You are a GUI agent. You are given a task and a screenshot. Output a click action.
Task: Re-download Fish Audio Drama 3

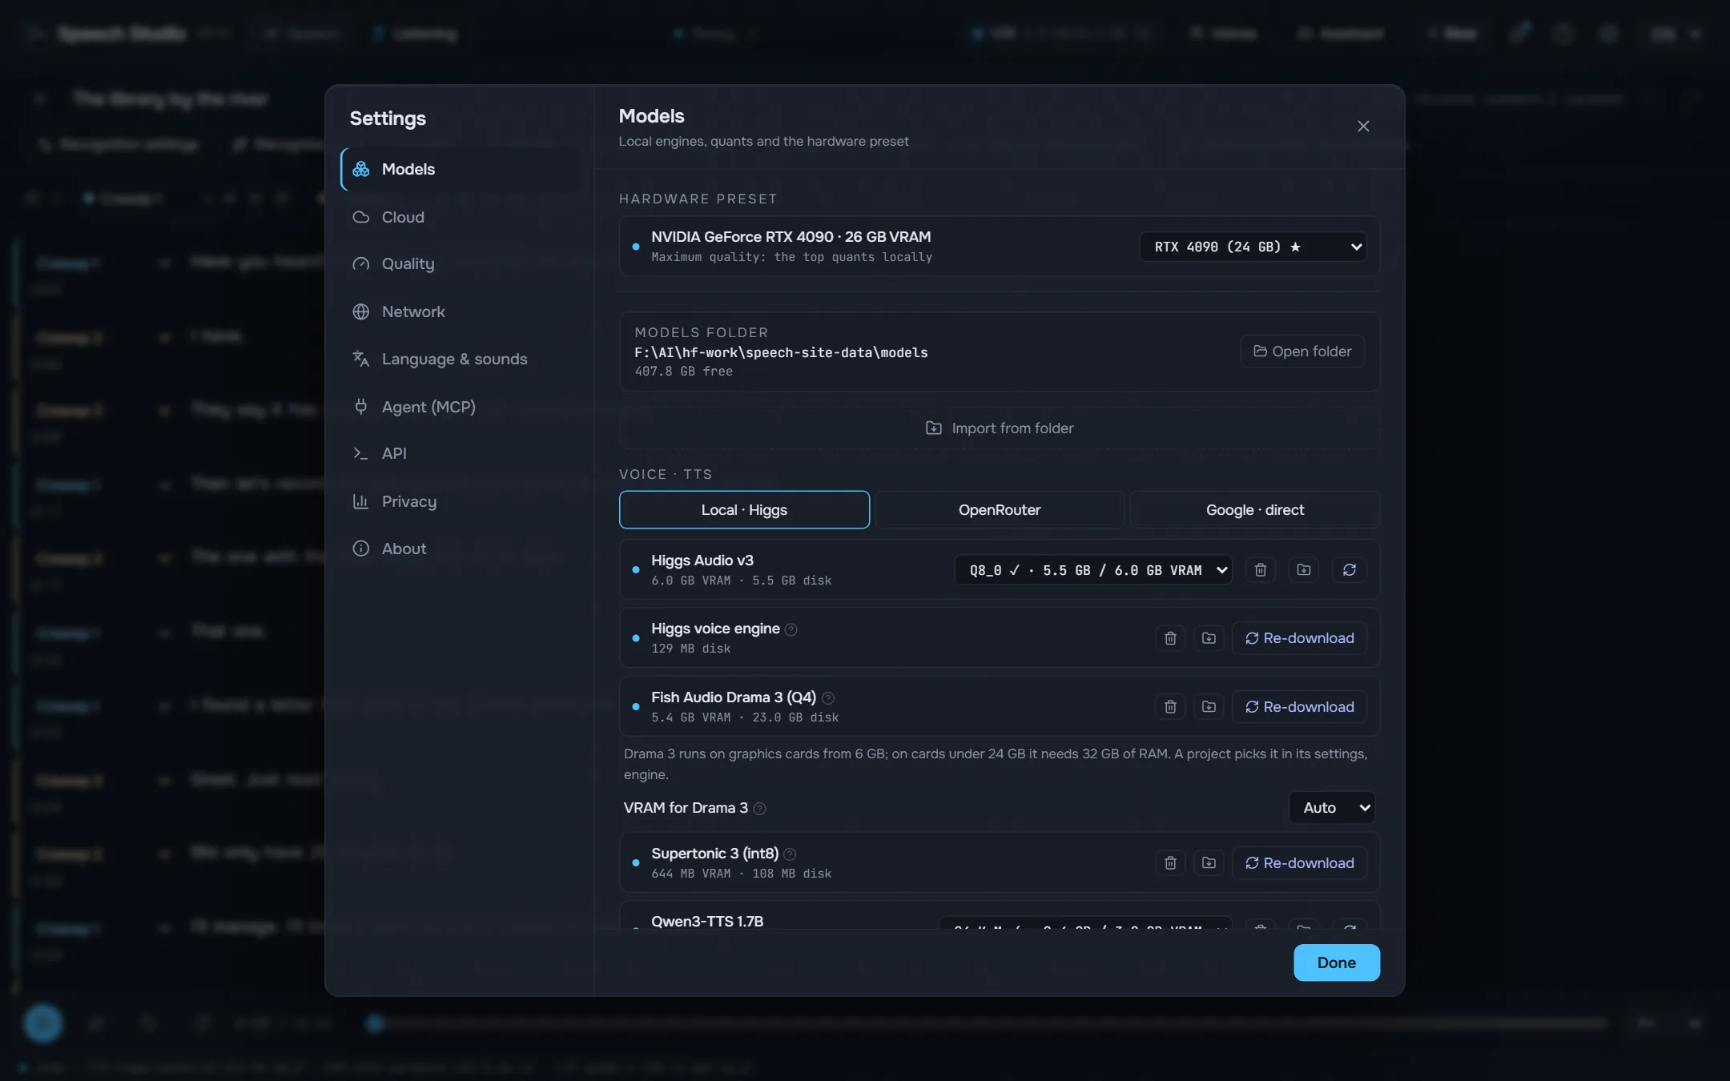click(x=1299, y=707)
